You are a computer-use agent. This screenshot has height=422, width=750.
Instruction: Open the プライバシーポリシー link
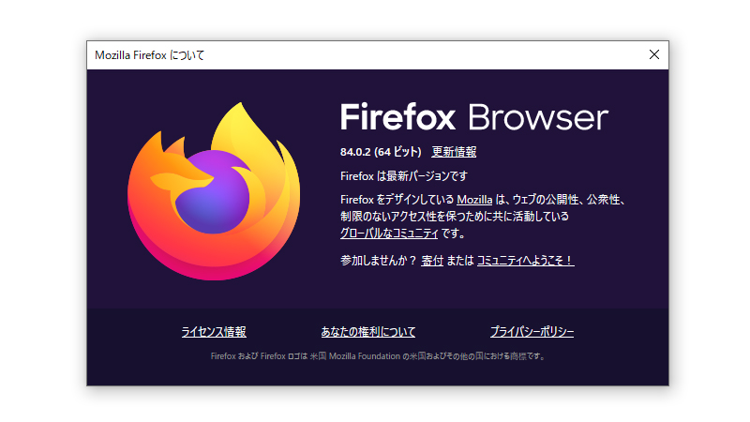coord(532,332)
